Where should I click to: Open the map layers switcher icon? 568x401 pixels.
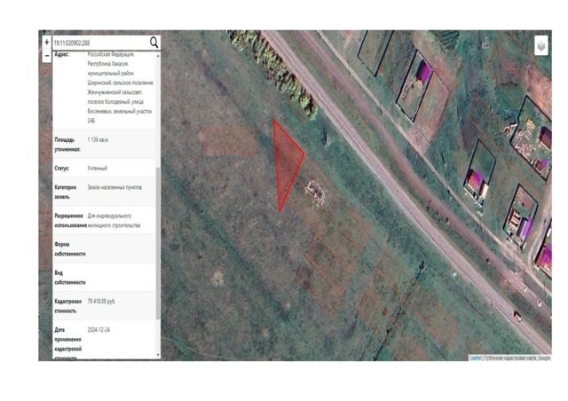click(x=541, y=45)
